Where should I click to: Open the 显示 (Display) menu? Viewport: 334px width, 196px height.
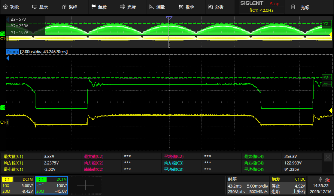pyautogui.click(x=40, y=7)
